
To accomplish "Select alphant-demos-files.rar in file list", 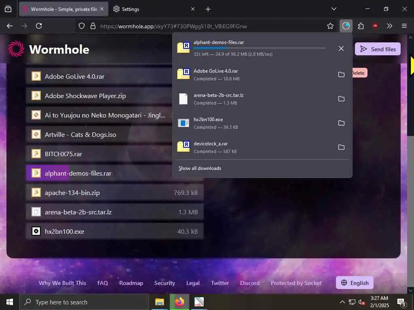I will tap(99, 173).
